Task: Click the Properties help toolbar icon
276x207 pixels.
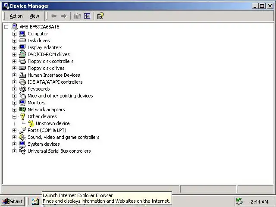Action: click(100, 16)
